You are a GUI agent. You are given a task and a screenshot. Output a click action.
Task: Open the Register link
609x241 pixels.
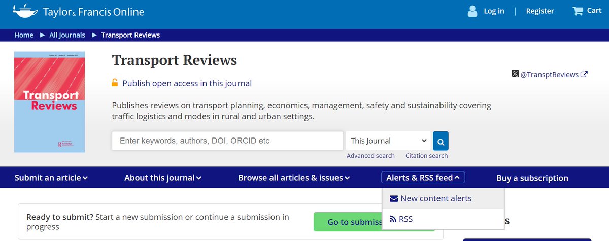pyautogui.click(x=540, y=11)
